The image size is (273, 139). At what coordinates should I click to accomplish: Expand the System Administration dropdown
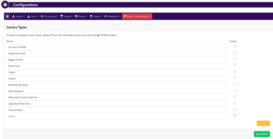click(x=137, y=17)
